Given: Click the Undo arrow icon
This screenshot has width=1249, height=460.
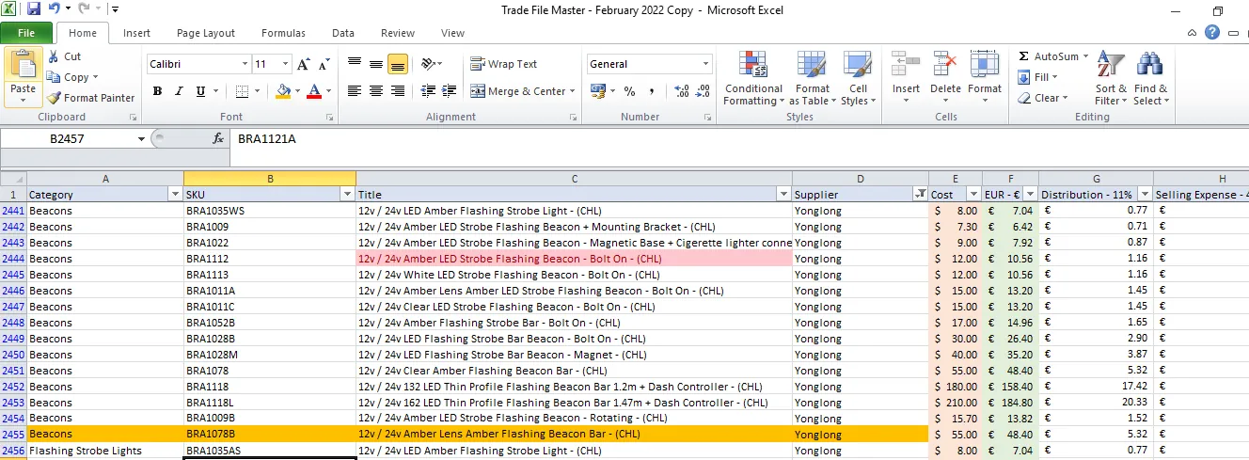Looking at the screenshot, I should point(55,9).
